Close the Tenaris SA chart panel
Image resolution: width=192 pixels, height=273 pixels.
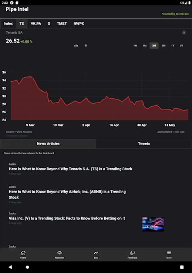pyautogui.click(x=184, y=32)
